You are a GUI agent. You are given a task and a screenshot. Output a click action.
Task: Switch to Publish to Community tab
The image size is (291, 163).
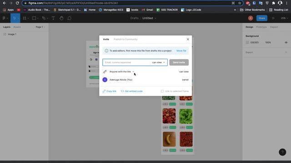(x=125, y=39)
